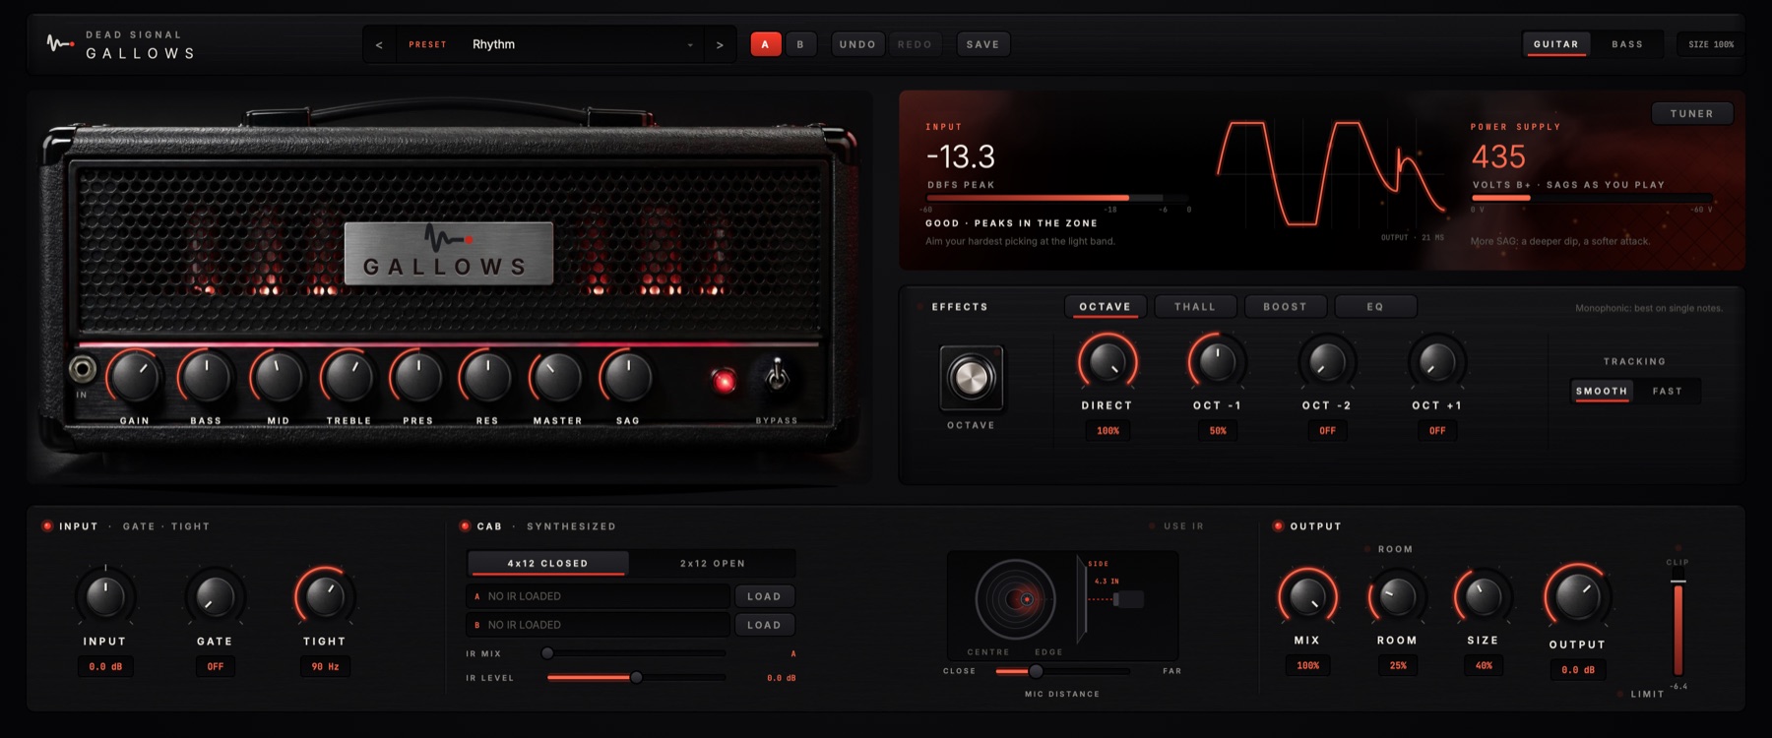Select the A comparison slot
The height and width of the screenshot is (738, 1772).
pyautogui.click(x=766, y=44)
